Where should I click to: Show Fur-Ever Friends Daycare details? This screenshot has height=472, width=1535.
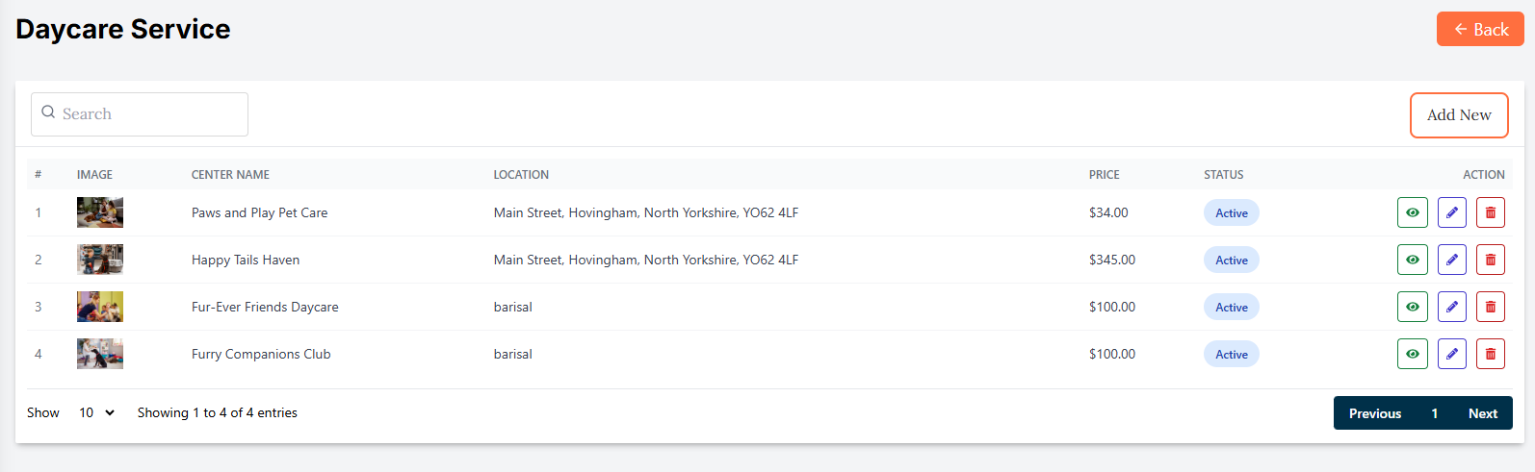pyautogui.click(x=1412, y=307)
